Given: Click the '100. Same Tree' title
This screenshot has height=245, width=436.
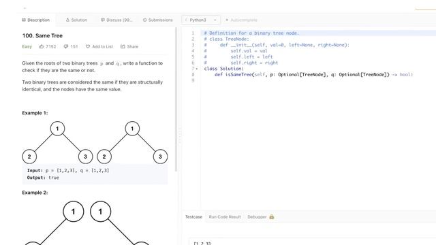Looking at the screenshot, I should [42, 35].
